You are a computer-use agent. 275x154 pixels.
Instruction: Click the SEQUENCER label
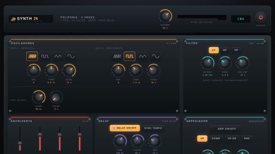(x=256, y=121)
